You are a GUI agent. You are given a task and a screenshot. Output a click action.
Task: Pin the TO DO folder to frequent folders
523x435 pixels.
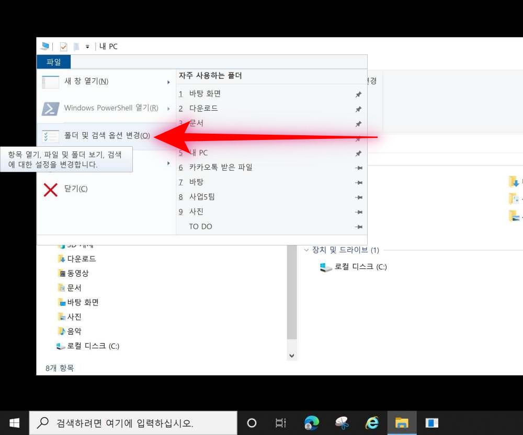click(x=358, y=226)
